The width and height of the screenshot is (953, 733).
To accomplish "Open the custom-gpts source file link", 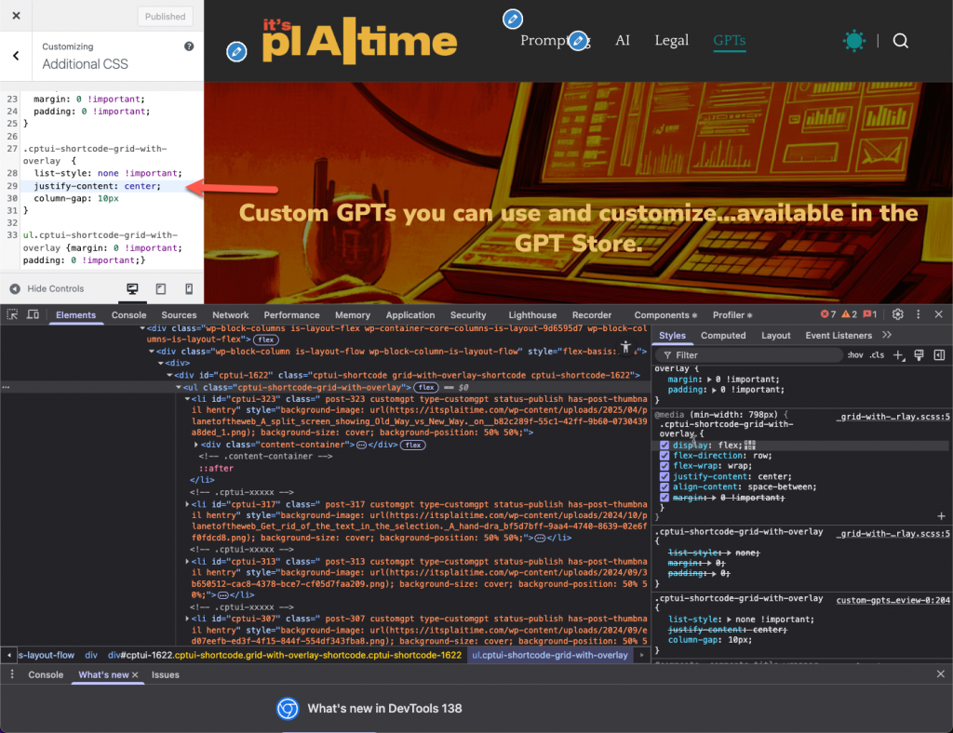I will point(892,600).
